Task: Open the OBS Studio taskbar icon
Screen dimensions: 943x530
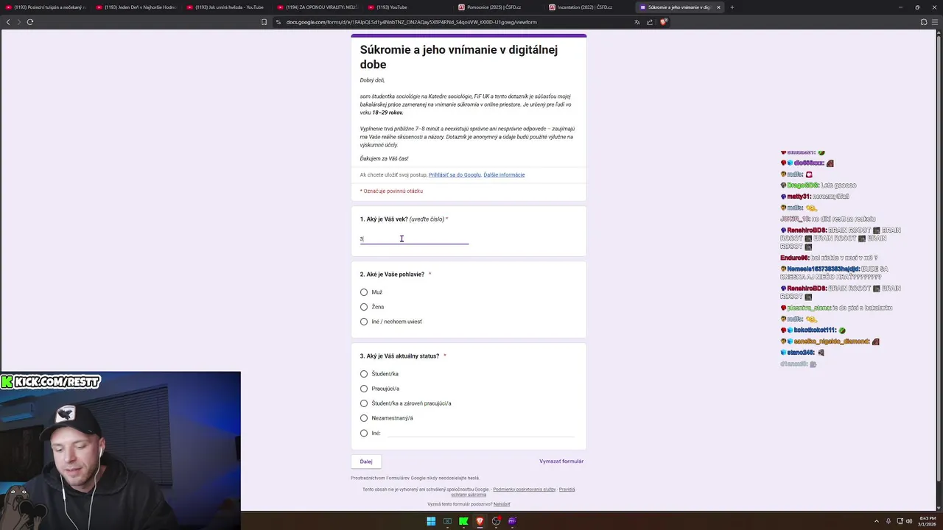Action: pyautogui.click(x=496, y=521)
